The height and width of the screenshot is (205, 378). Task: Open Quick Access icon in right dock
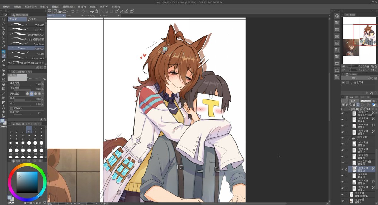pos(337,16)
